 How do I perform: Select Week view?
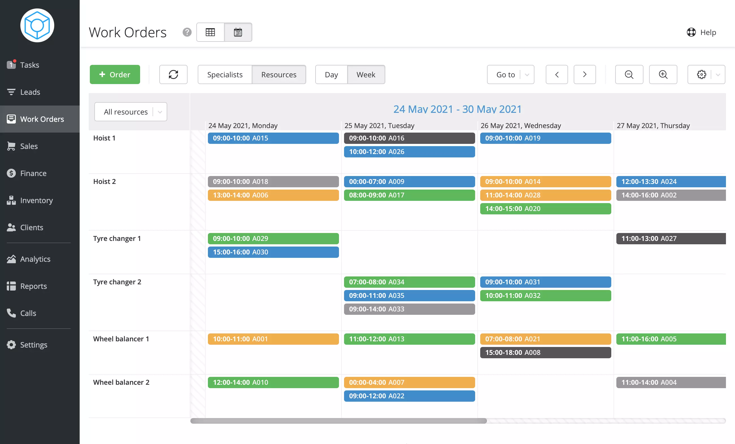tap(366, 74)
